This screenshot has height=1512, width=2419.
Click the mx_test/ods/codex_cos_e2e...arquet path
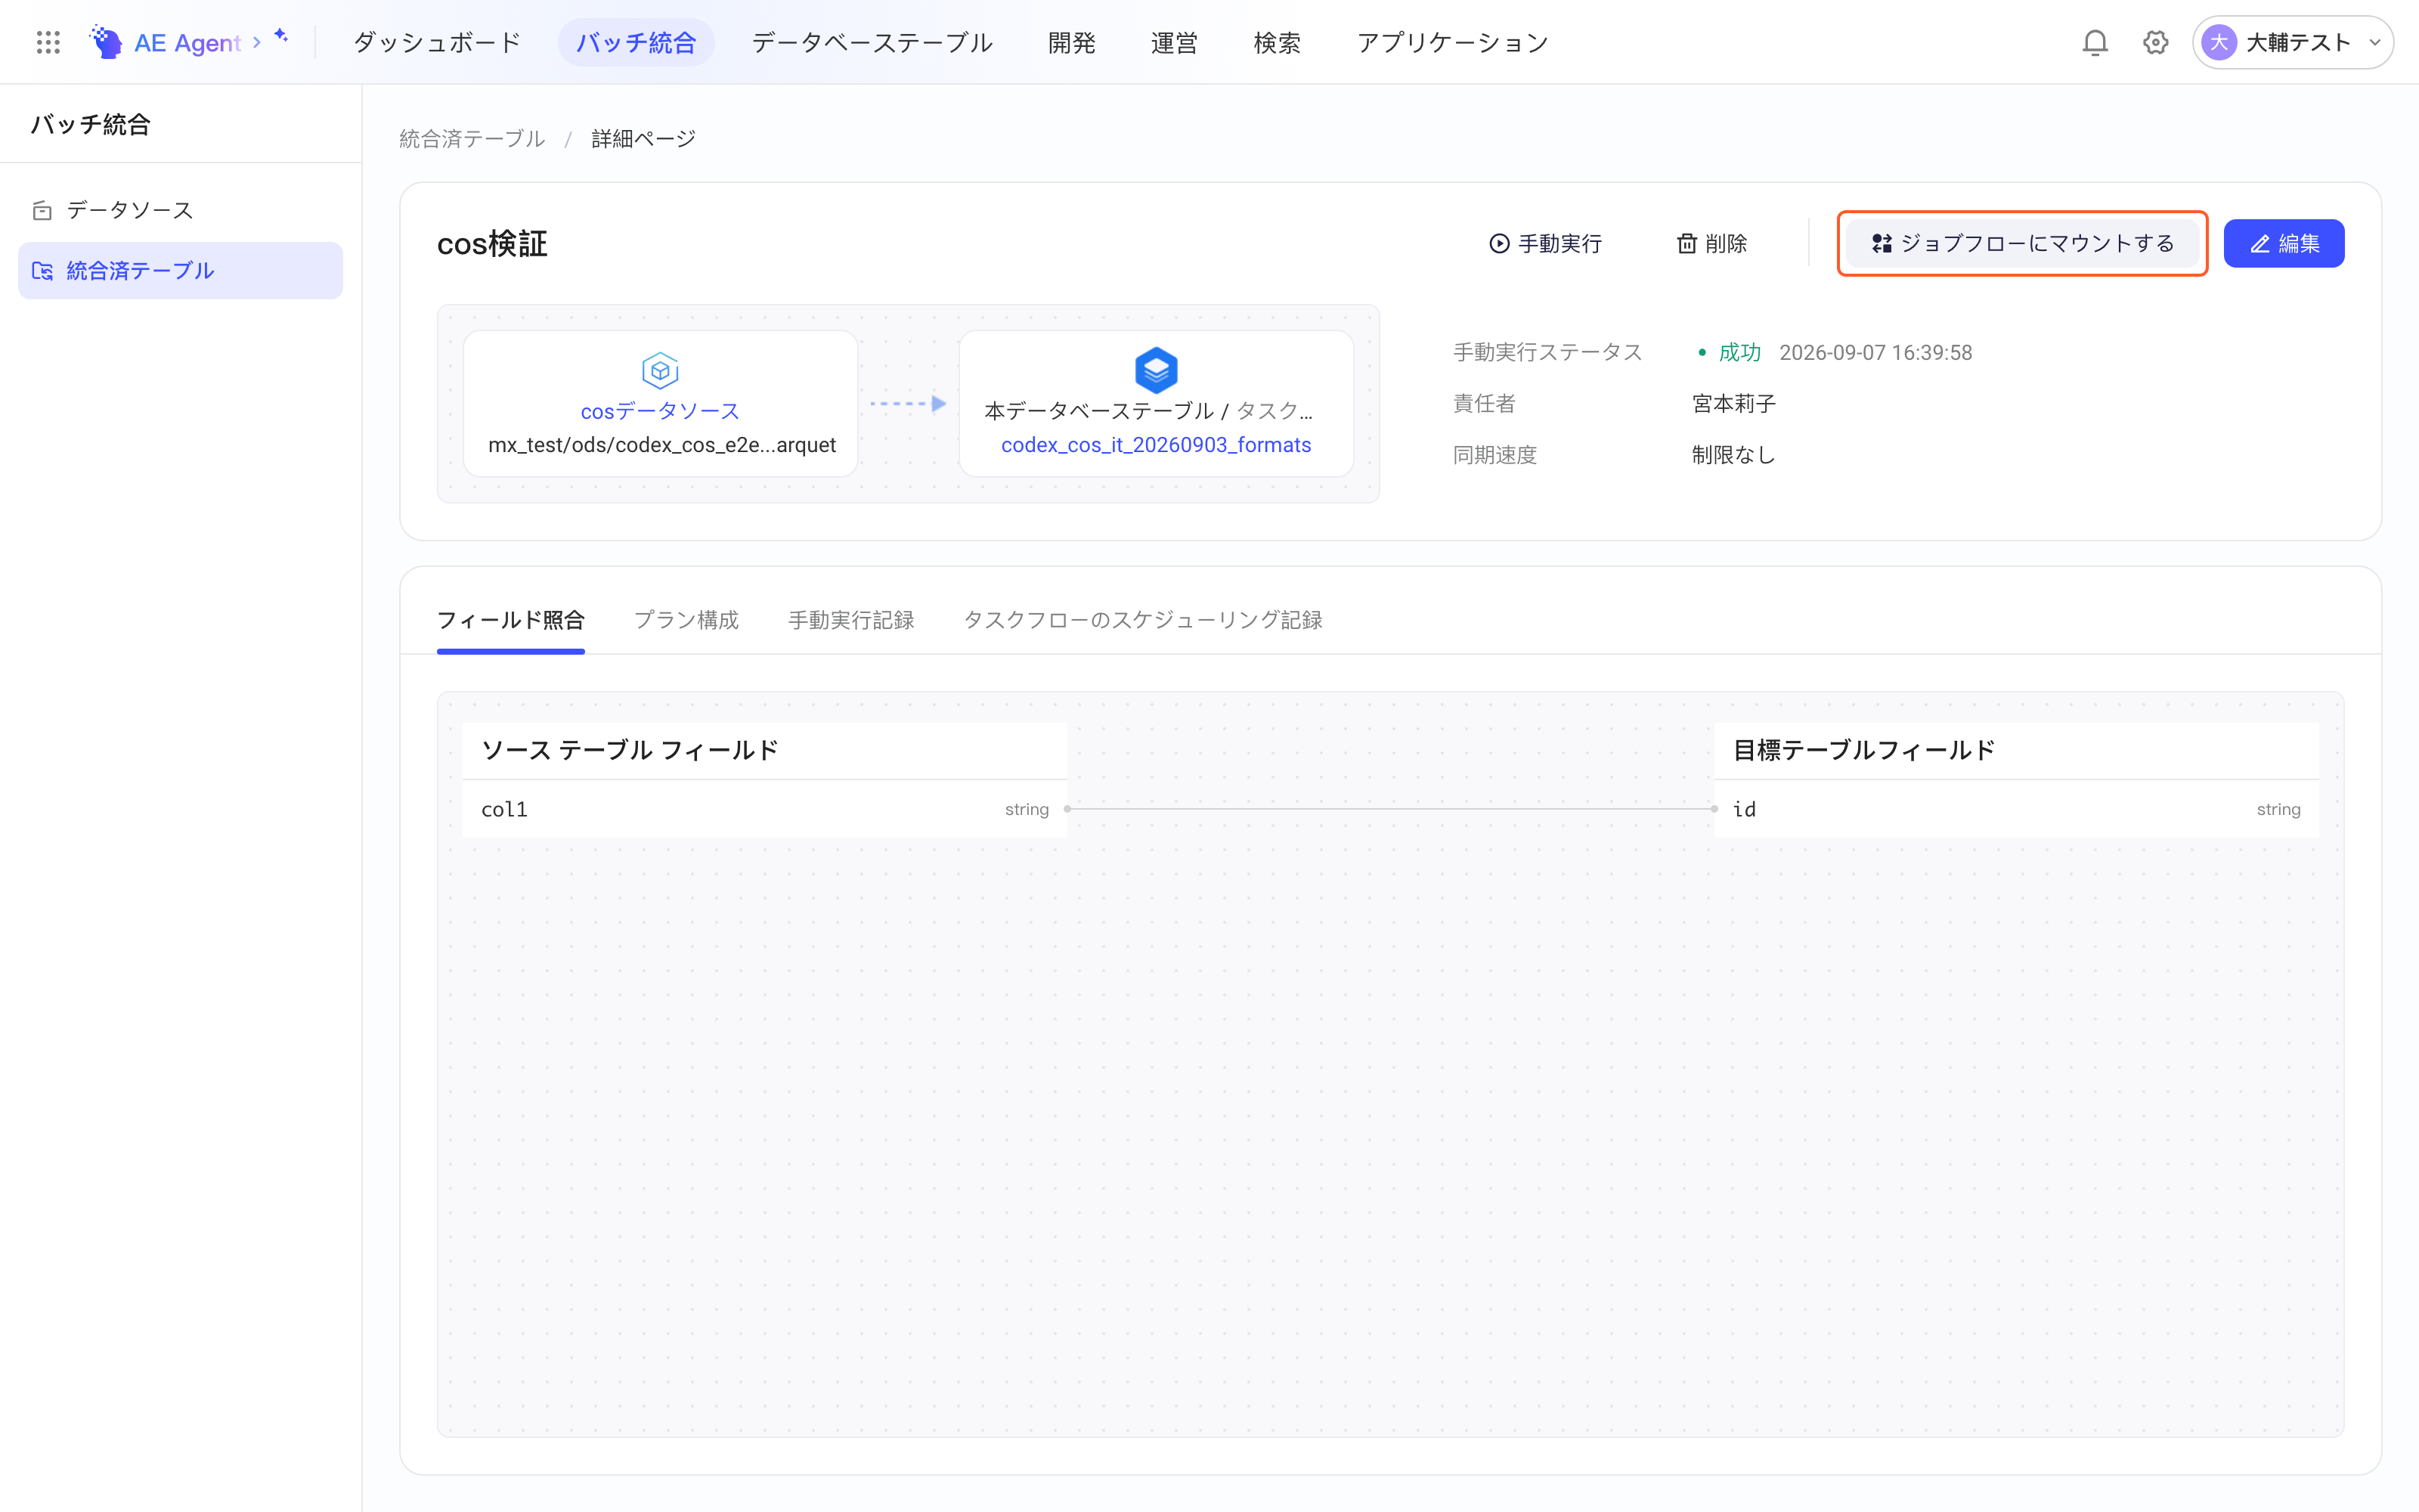click(x=661, y=445)
